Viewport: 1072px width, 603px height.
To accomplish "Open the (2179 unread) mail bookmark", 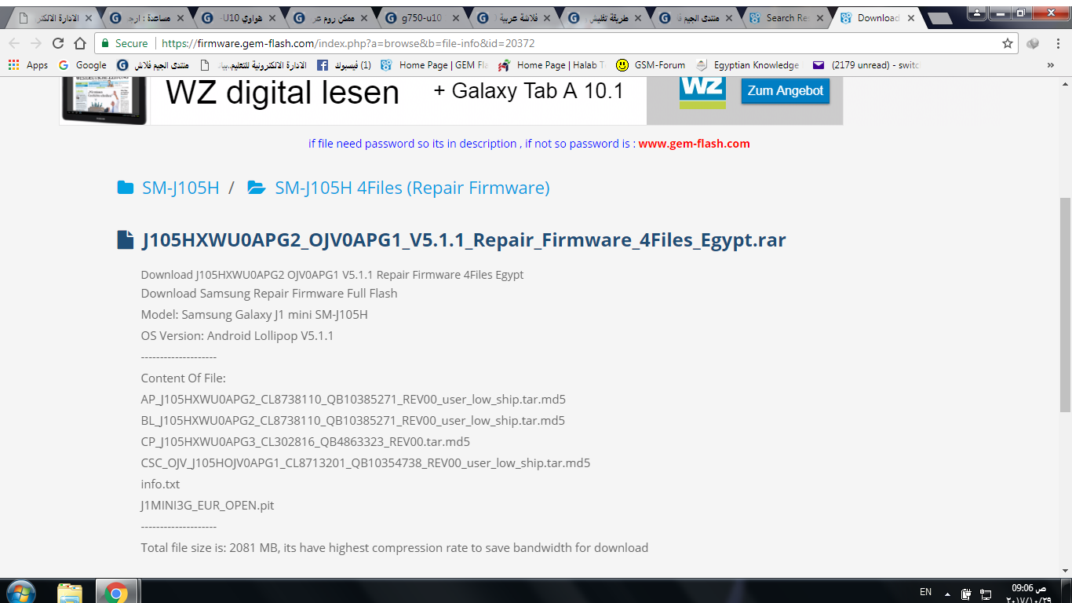I will (866, 65).
